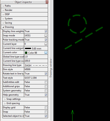Open the Drawing line type DASH selector
Image resolution: width=110 pixels, height=121 pixels.
[36, 65]
